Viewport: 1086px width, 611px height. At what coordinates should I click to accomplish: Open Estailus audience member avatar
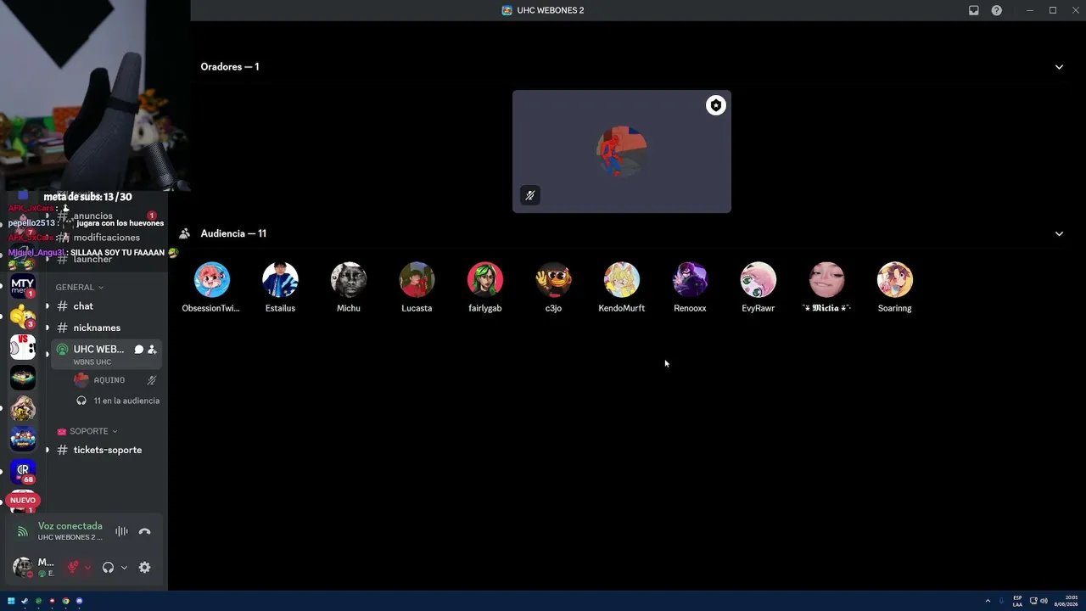(x=280, y=279)
